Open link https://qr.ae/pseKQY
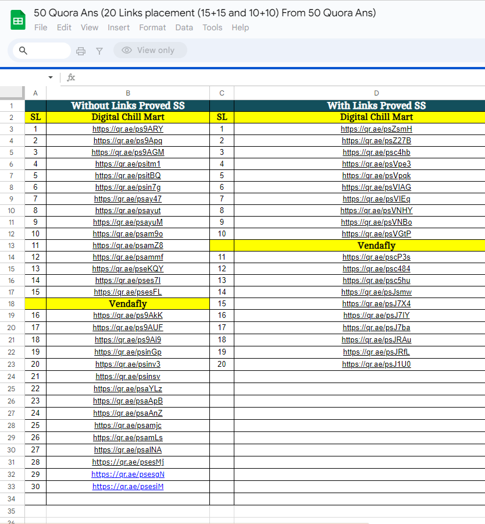485x524 pixels. point(128,268)
